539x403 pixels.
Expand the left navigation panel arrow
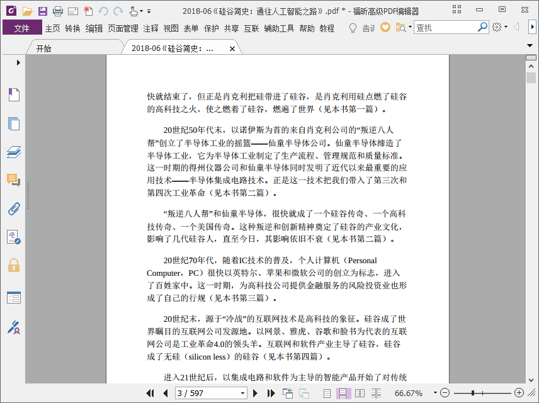point(18,62)
